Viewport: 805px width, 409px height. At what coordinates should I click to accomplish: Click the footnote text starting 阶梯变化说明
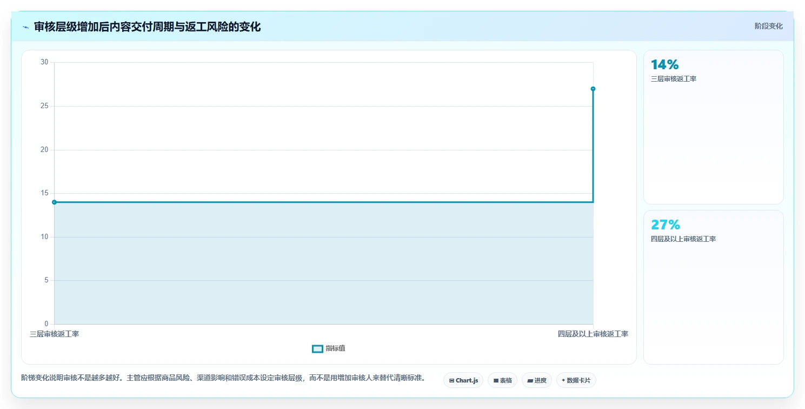pyautogui.click(x=223, y=378)
